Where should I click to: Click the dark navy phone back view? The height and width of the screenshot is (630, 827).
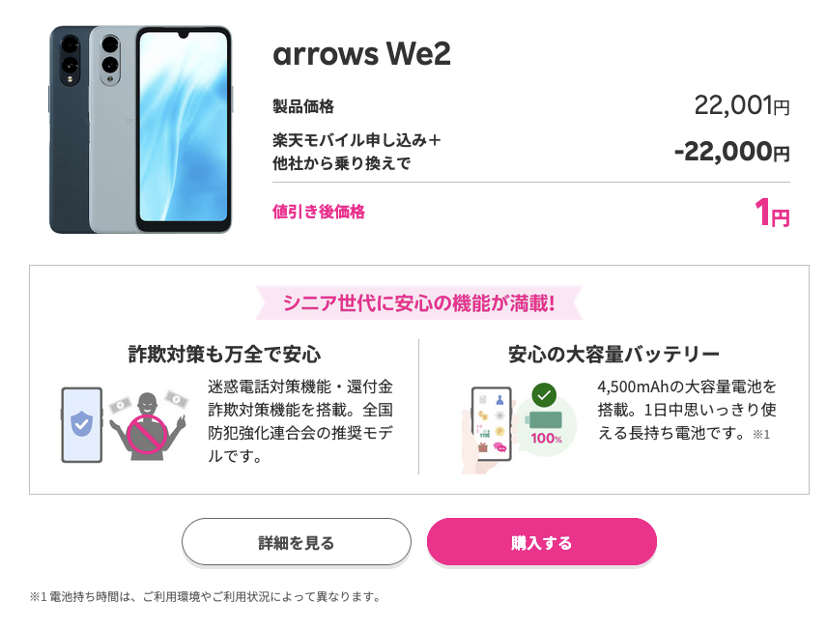(70, 129)
